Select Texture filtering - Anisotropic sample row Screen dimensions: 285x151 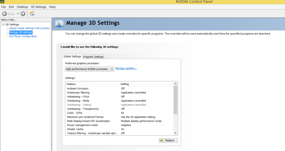(x=119, y=134)
